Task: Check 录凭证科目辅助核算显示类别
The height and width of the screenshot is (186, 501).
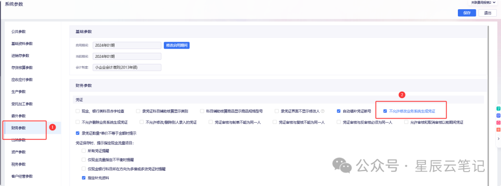Action: tap(138, 111)
